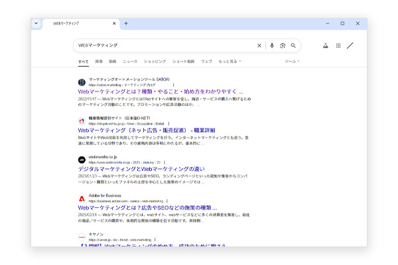Click the Adobe for Business favicon

pyautogui.click(x=82, y=199)
